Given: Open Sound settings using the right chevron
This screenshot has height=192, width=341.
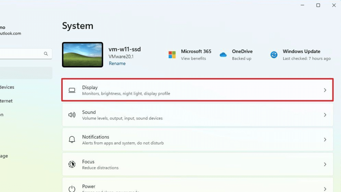Looking at the screenshot, I should tap(325, 115).
